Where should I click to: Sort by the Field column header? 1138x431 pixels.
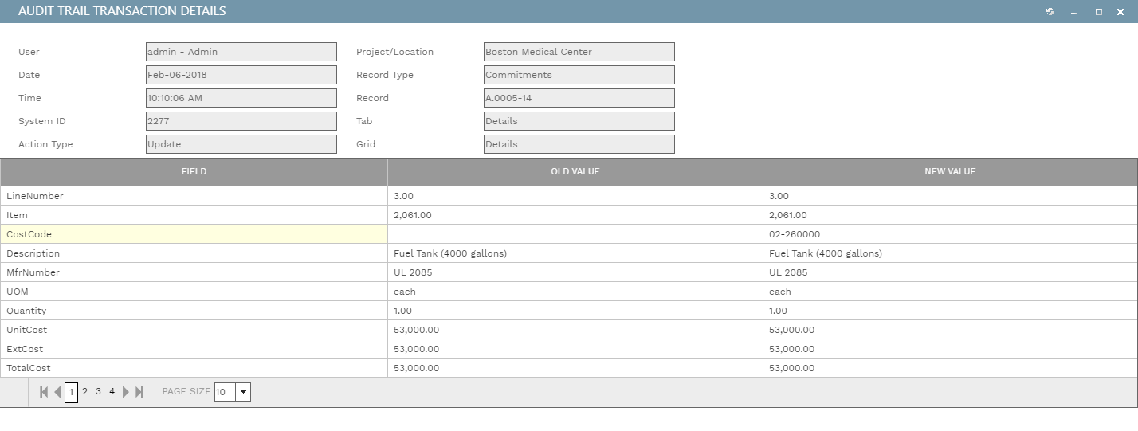(x=194, y=171)
